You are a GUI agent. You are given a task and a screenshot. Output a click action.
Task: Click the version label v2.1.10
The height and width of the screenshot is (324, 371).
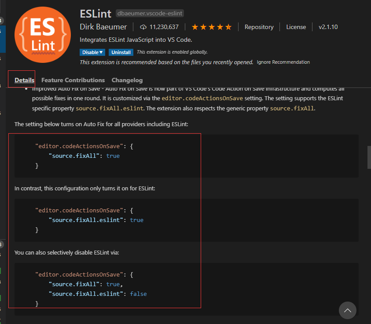[x=328, y=27]
